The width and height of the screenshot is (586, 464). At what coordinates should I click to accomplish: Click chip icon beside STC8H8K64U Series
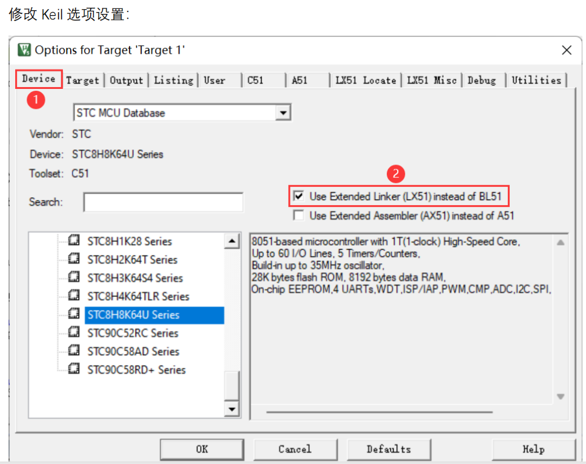(x=74, y=313)
